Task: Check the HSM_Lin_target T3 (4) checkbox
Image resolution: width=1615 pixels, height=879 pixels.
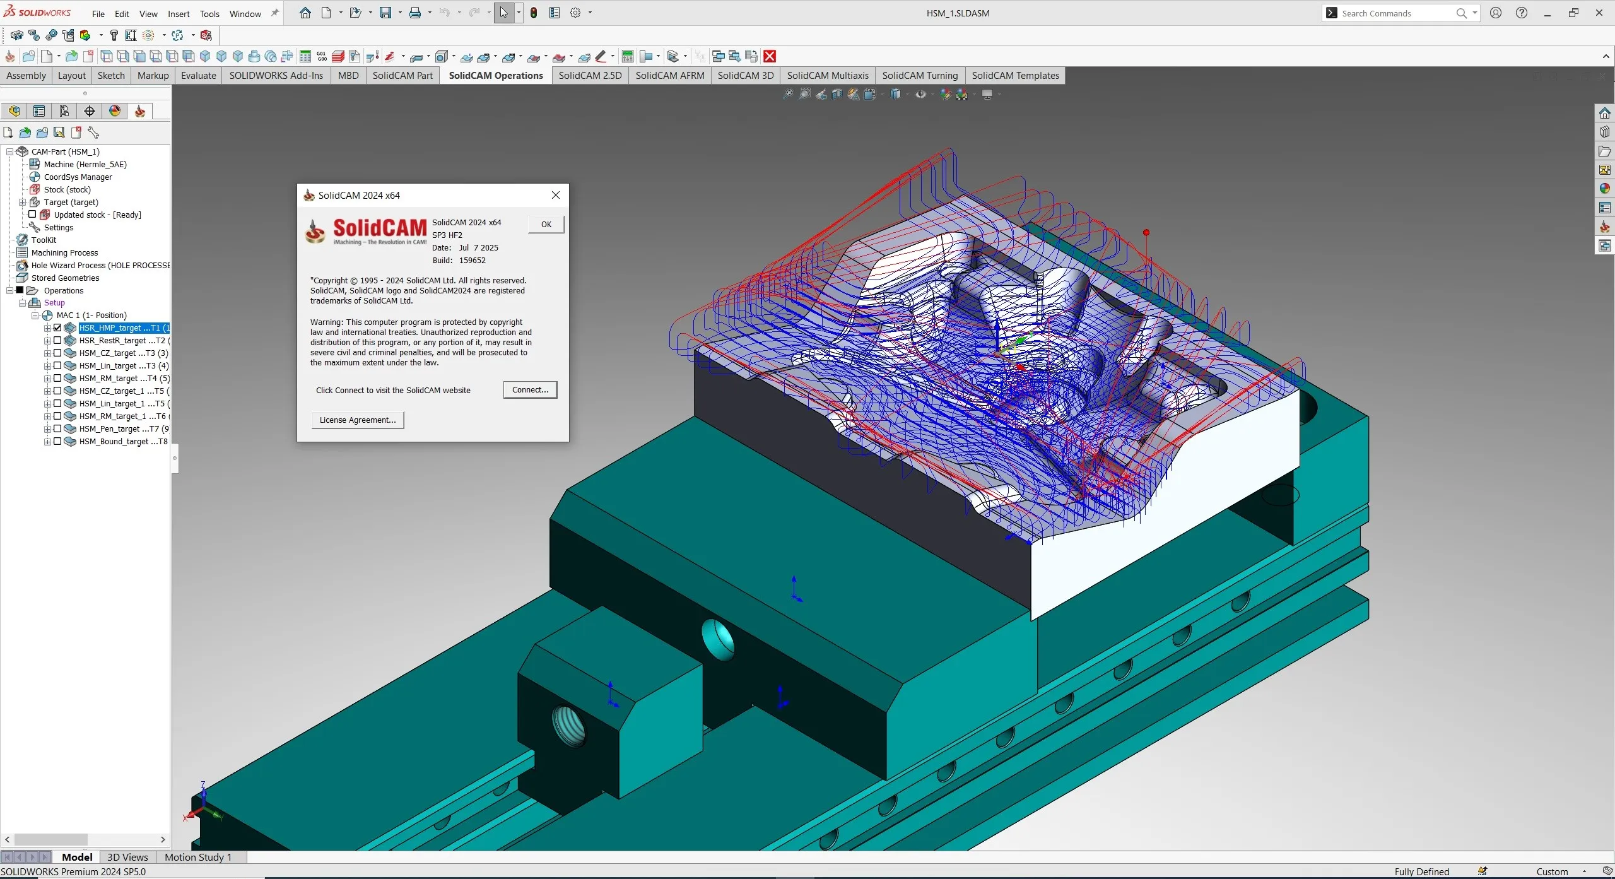Action: coord(57,365)
